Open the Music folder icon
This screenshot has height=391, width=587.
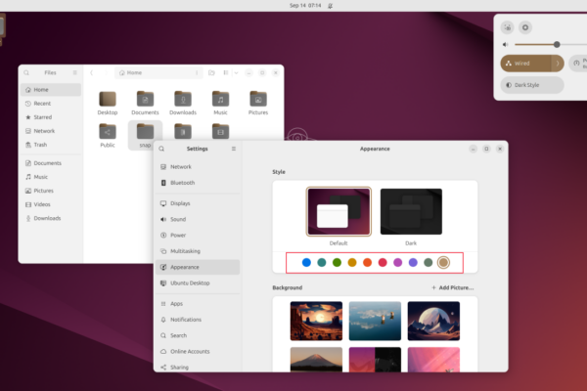(221, 99)
